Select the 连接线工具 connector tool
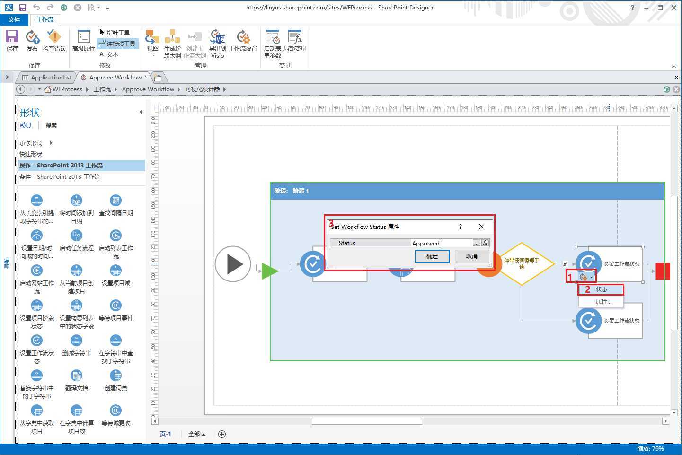This screenshot has width=682, height=455. point(117,44)
